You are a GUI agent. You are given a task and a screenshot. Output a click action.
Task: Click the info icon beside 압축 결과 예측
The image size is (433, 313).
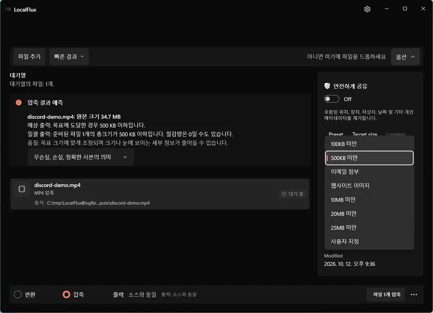[x=19, y=103]
